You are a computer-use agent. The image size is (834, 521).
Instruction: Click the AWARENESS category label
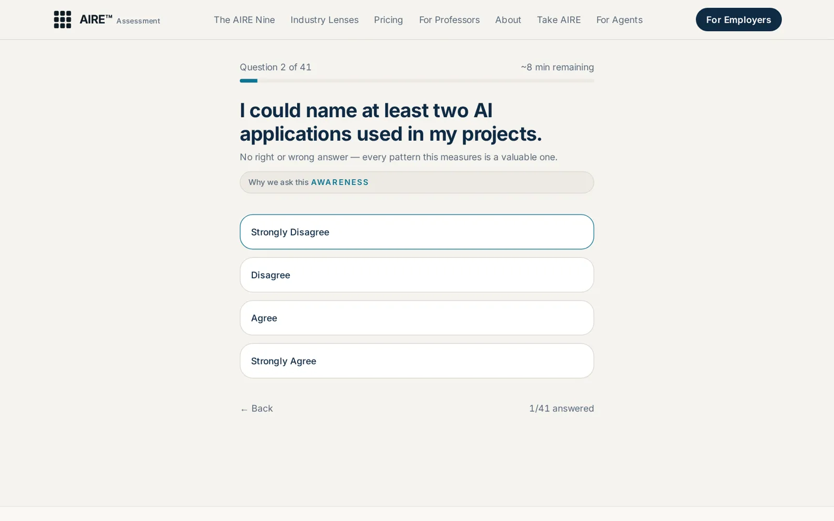pyautogui.click(x=340, y=182)
